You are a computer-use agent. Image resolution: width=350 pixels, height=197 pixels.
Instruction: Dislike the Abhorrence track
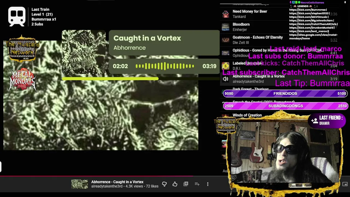[164, 184]
